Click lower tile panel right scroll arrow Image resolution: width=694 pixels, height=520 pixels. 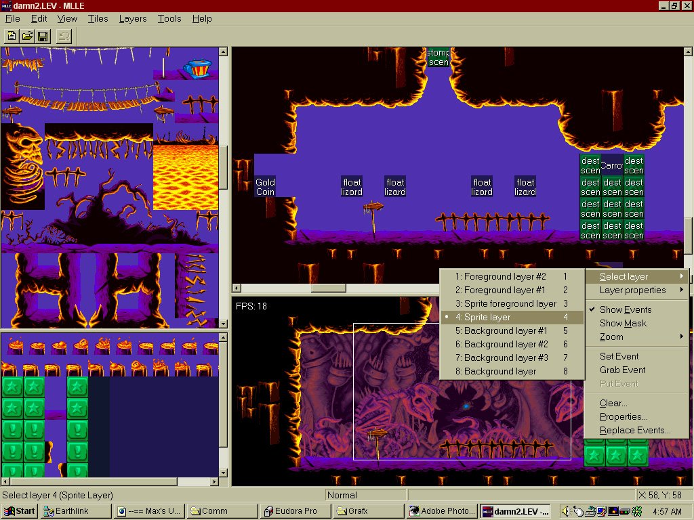click(214, 481)
